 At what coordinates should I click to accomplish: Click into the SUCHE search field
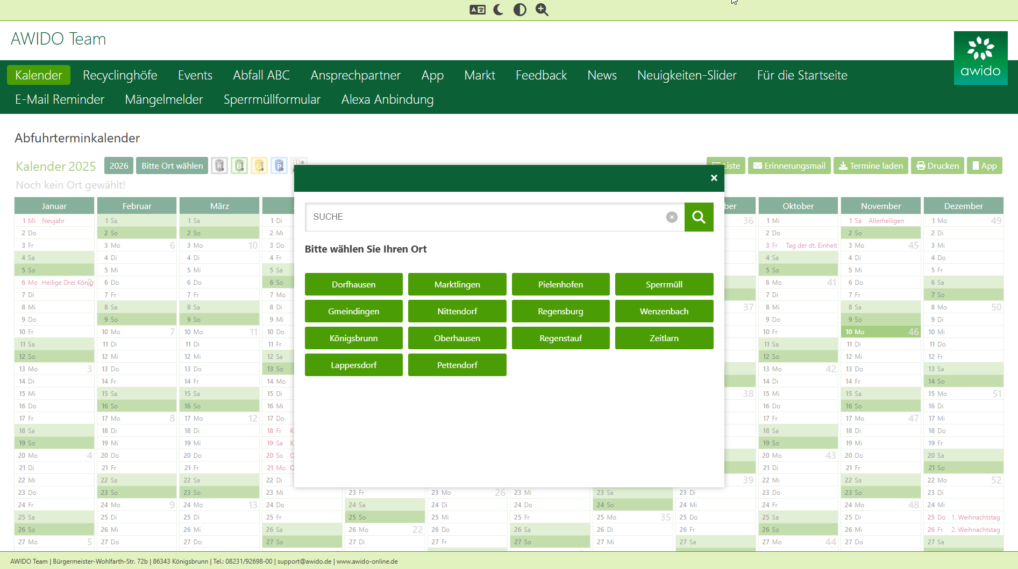pyautogui.click(x=484, y=217)
